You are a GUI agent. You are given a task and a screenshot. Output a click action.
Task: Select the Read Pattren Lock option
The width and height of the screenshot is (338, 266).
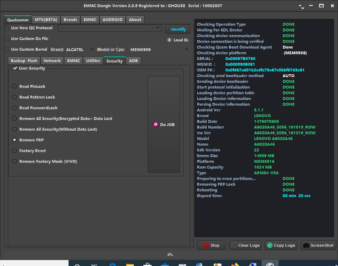14,97
